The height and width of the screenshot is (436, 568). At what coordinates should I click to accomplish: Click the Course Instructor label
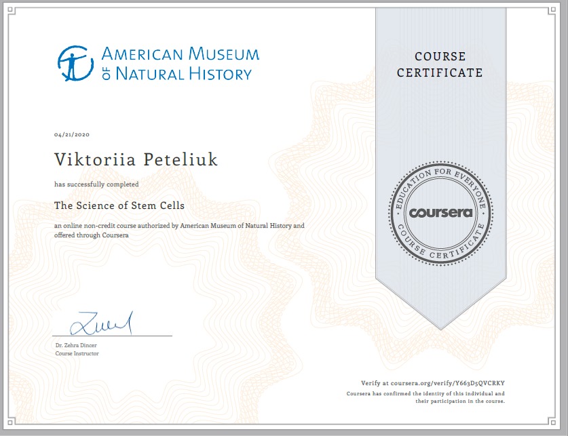(x=77, y=353)
